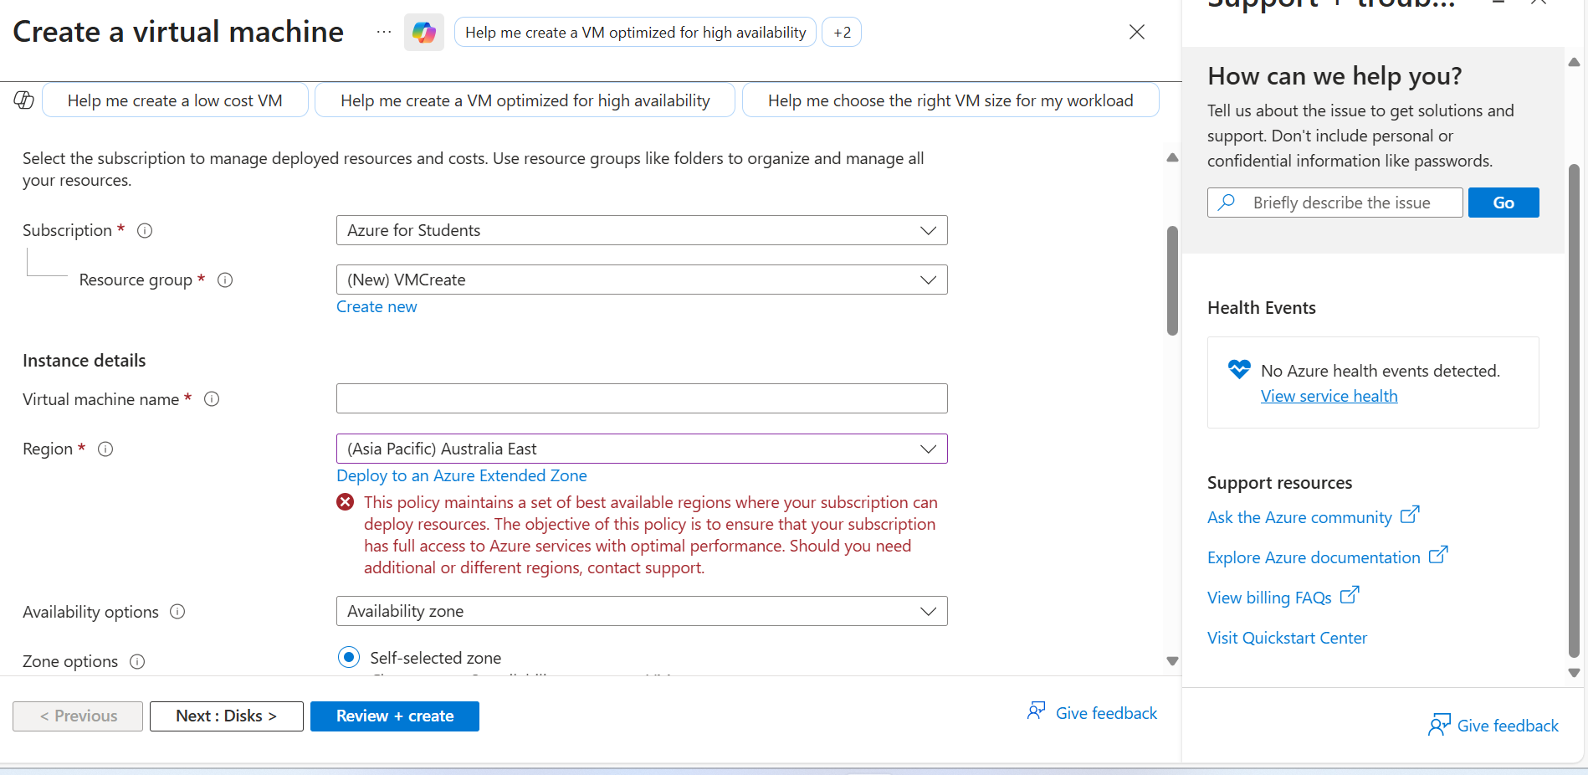The image size is (1588, 775).
Task: Click the Copilot icon beside the page title
Action: 423,33
